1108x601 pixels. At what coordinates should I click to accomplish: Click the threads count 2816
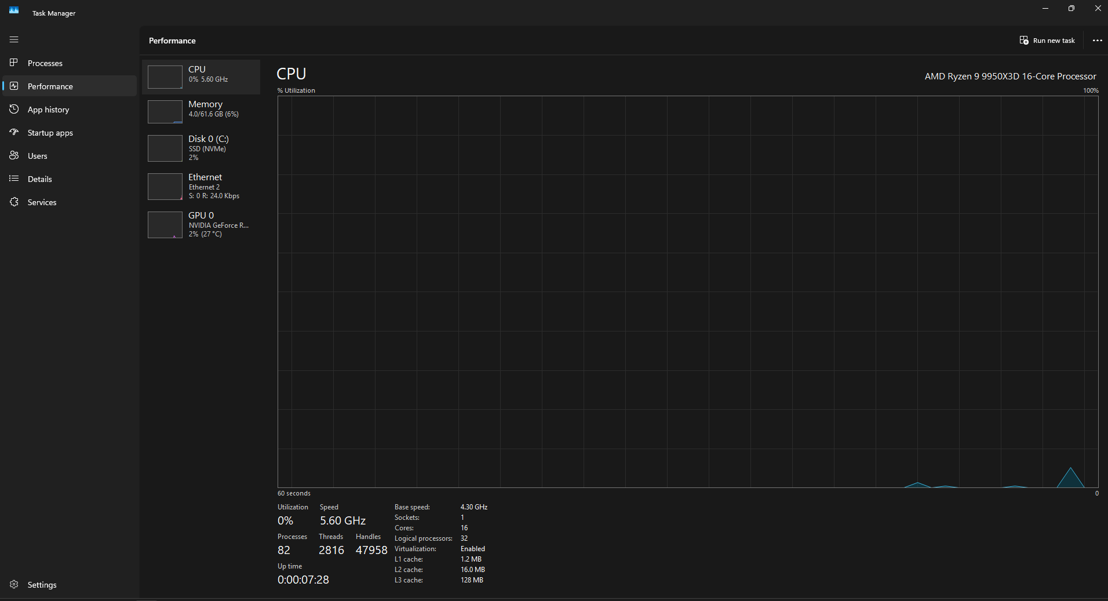click(331, 550)
